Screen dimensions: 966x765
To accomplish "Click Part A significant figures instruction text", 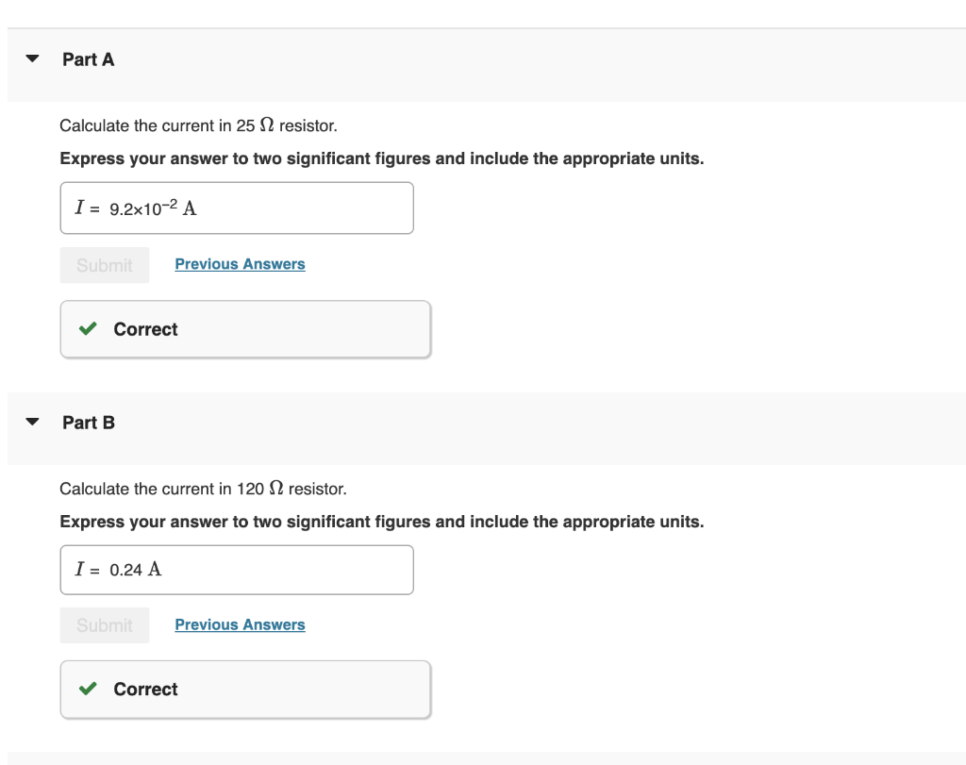I will pyautogui.click(x=381, y=158).
